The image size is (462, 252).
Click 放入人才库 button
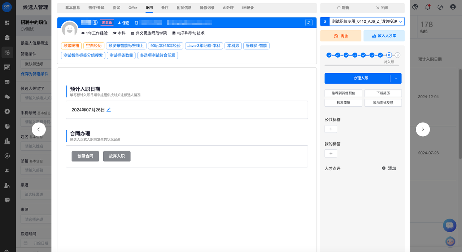[384, 36]
